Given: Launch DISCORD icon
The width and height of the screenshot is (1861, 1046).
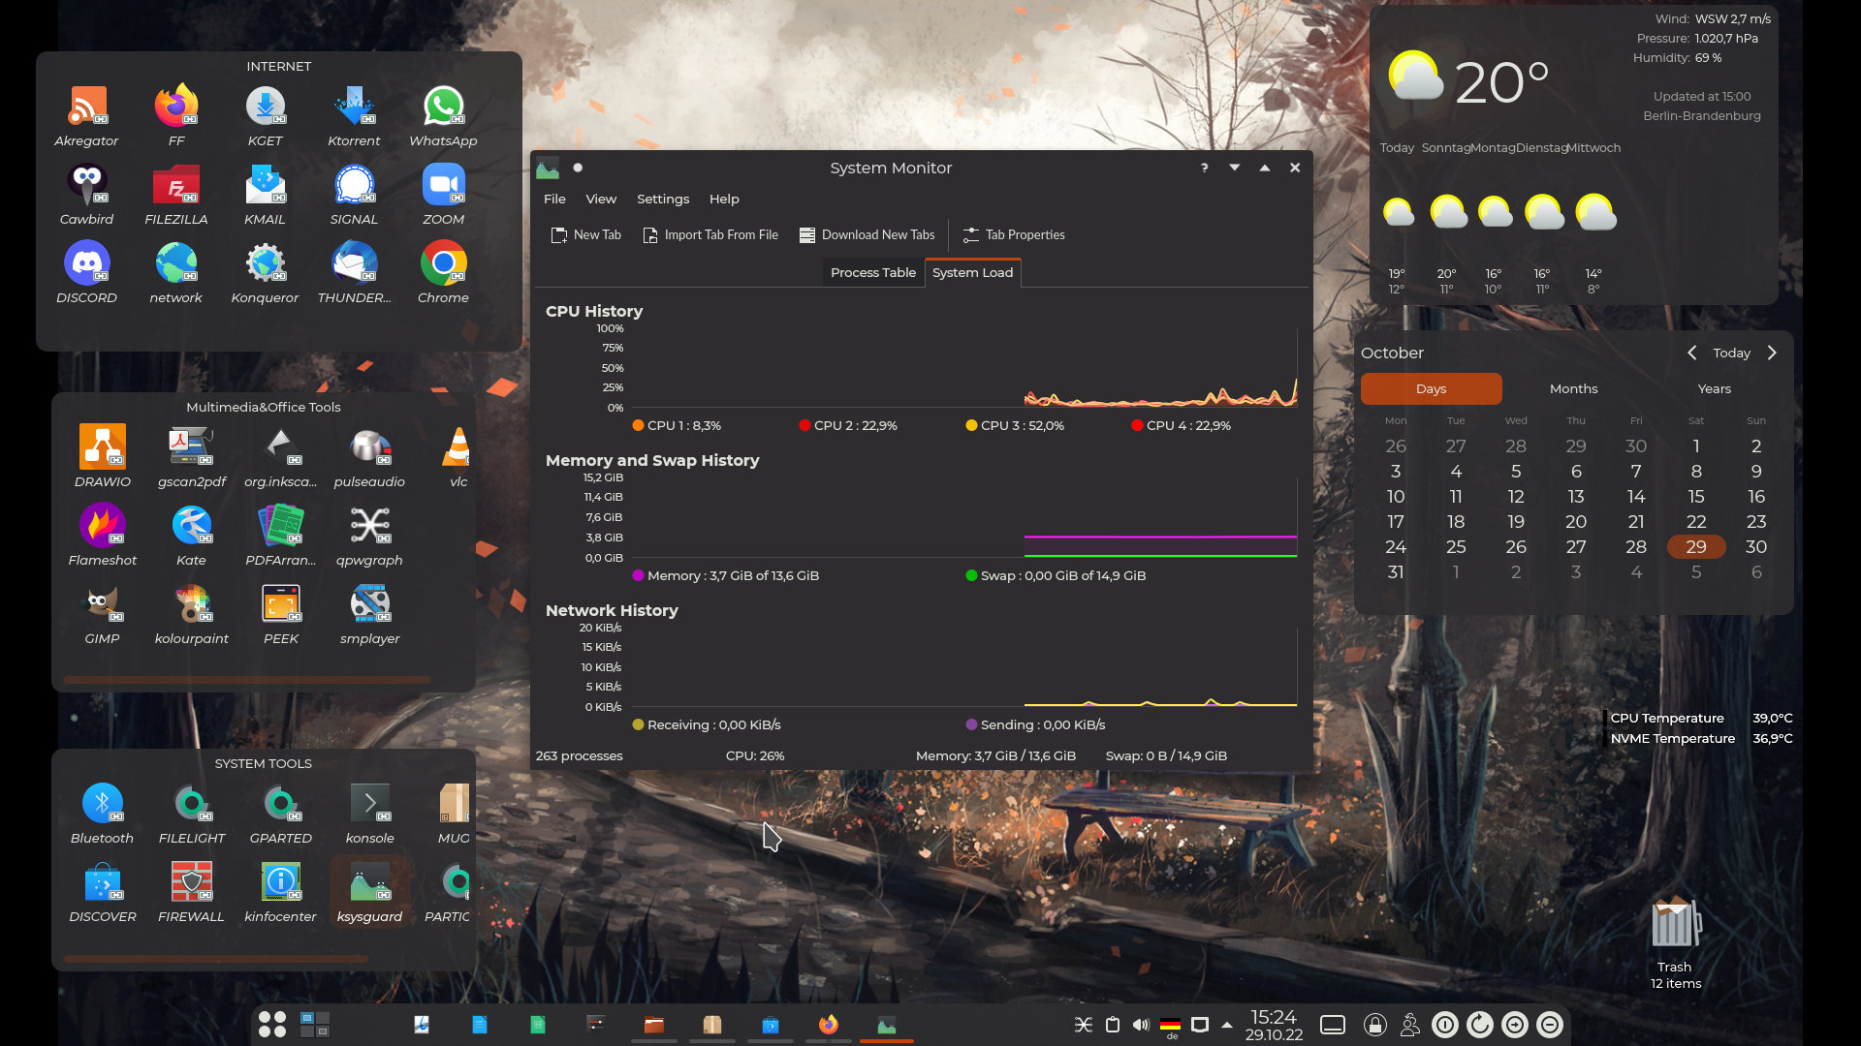Looking at the screenshot, I should pyautogui.click(x=87, y=273).
